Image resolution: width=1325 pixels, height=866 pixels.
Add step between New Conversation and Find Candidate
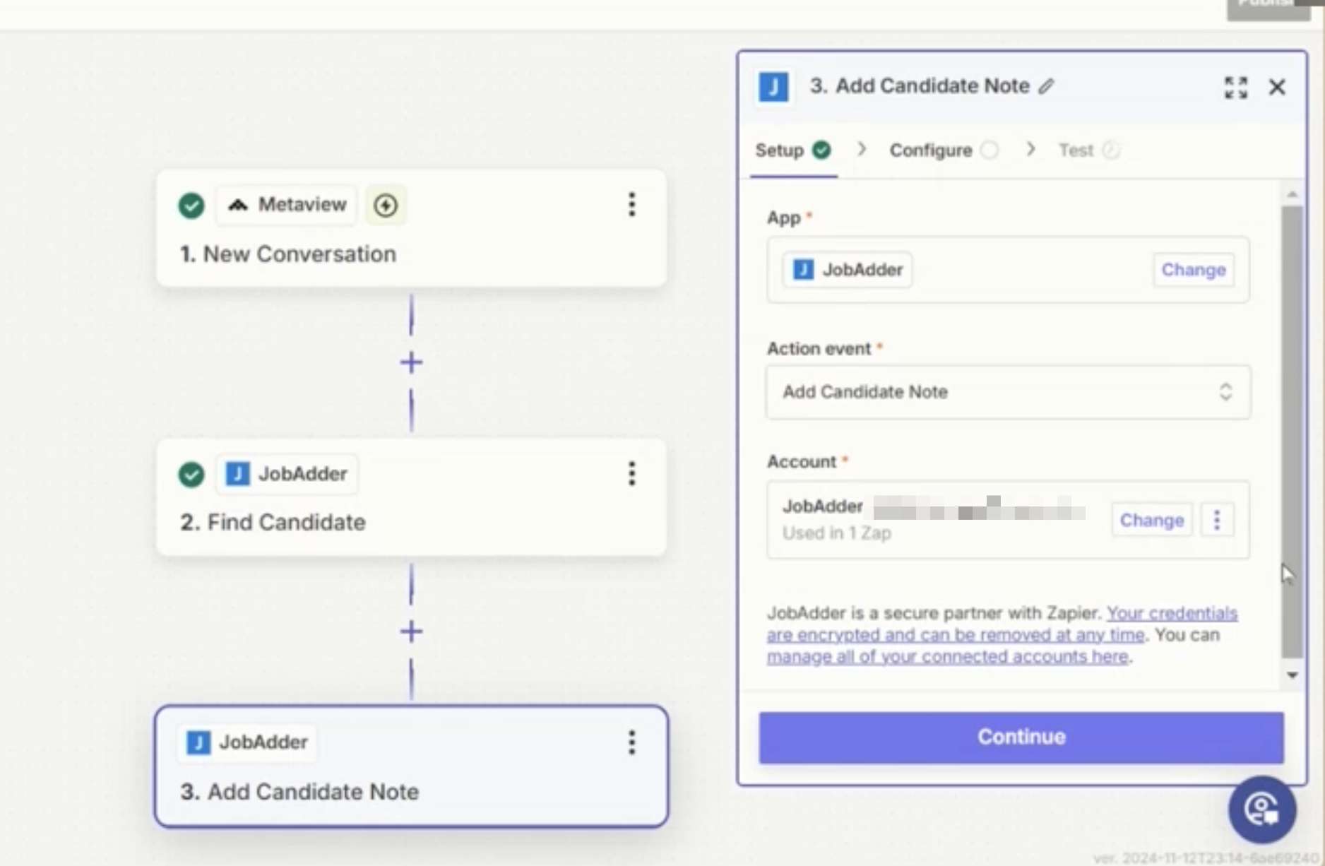(x=411, y=362)
